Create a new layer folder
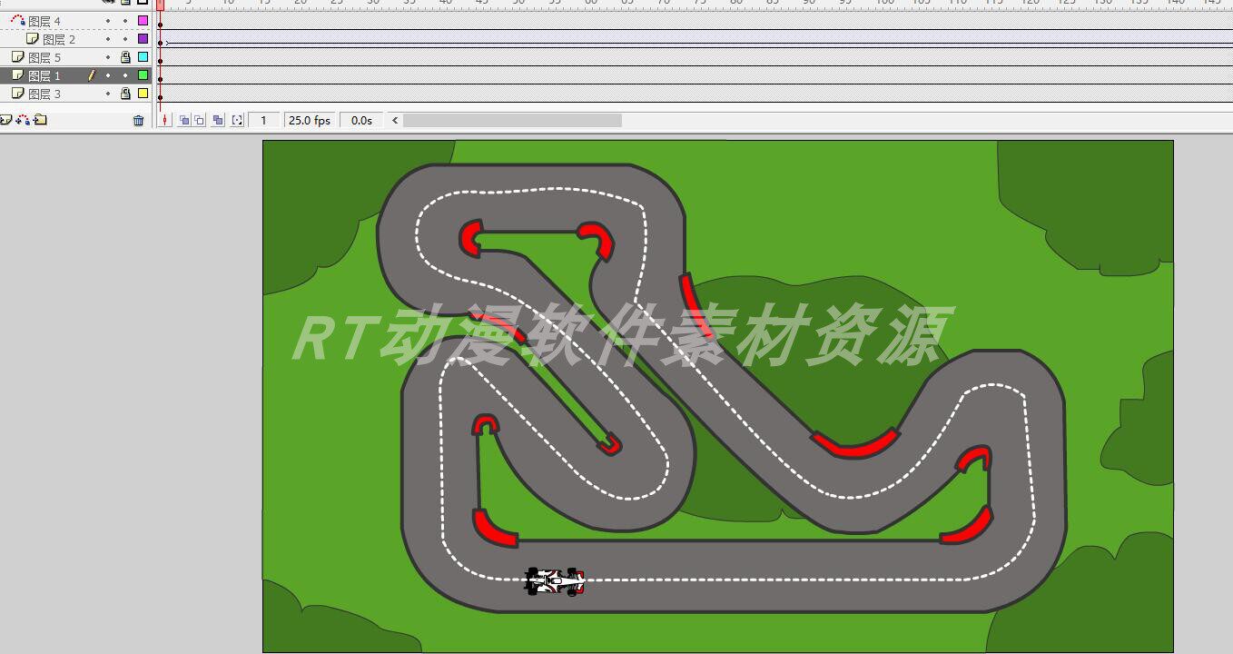This screenshot has width=1233, height=654. [39, 119]
